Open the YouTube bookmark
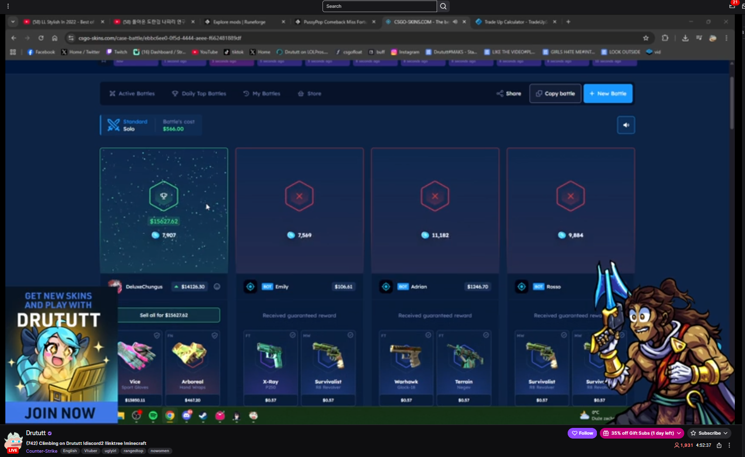The width and height of the screenshot is (745, 457). click(205, 52)
